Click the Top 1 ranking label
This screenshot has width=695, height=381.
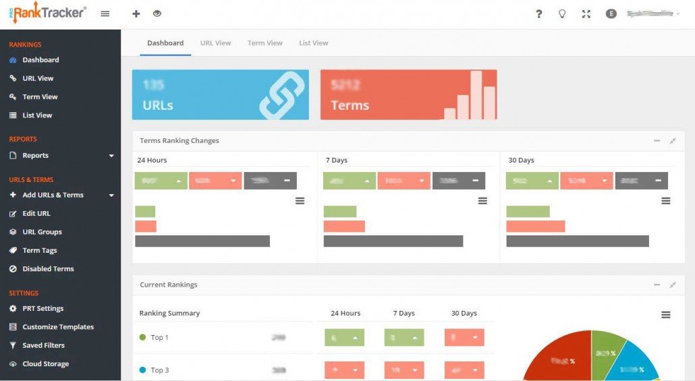(159, 338)
